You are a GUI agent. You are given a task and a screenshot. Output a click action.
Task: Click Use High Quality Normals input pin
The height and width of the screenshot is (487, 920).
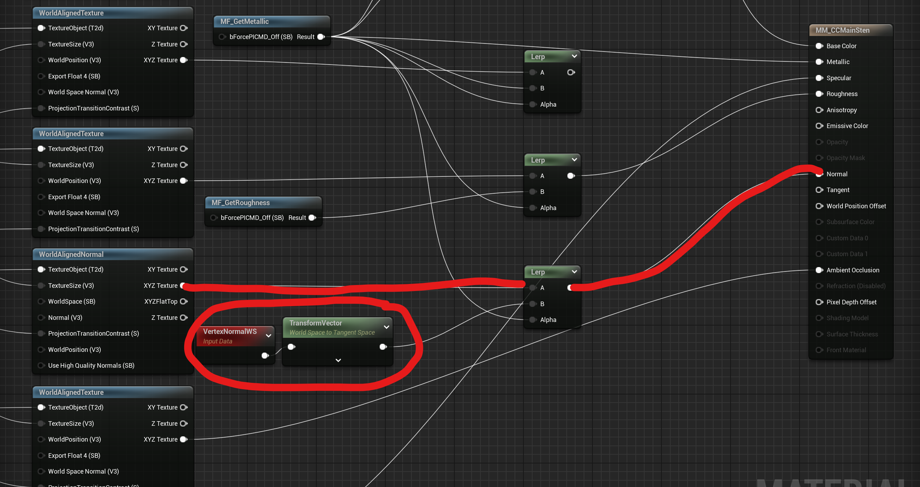coord(41,365)
